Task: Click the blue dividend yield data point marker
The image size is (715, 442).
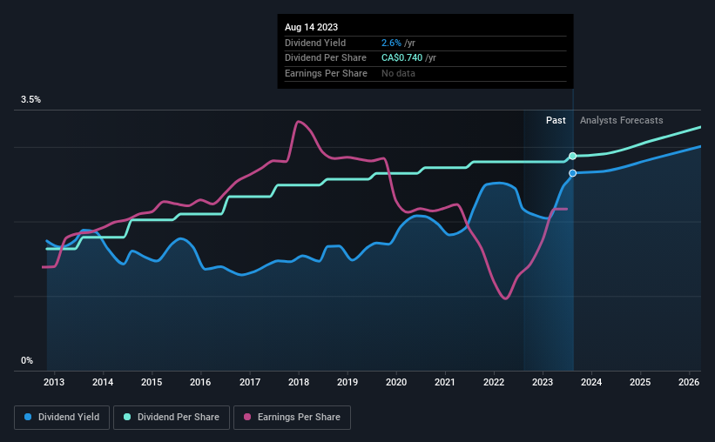Action: click(x=573, y=173)
